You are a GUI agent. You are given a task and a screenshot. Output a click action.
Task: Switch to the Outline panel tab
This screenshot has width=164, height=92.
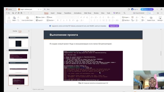click(x=15, y=31)
